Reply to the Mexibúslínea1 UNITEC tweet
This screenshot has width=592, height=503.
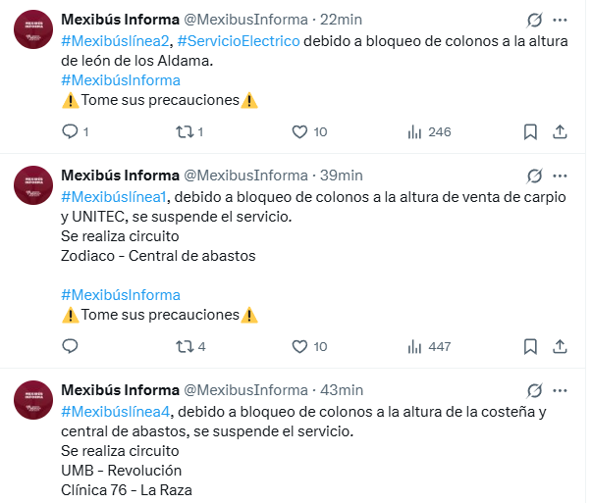[70, 346]
